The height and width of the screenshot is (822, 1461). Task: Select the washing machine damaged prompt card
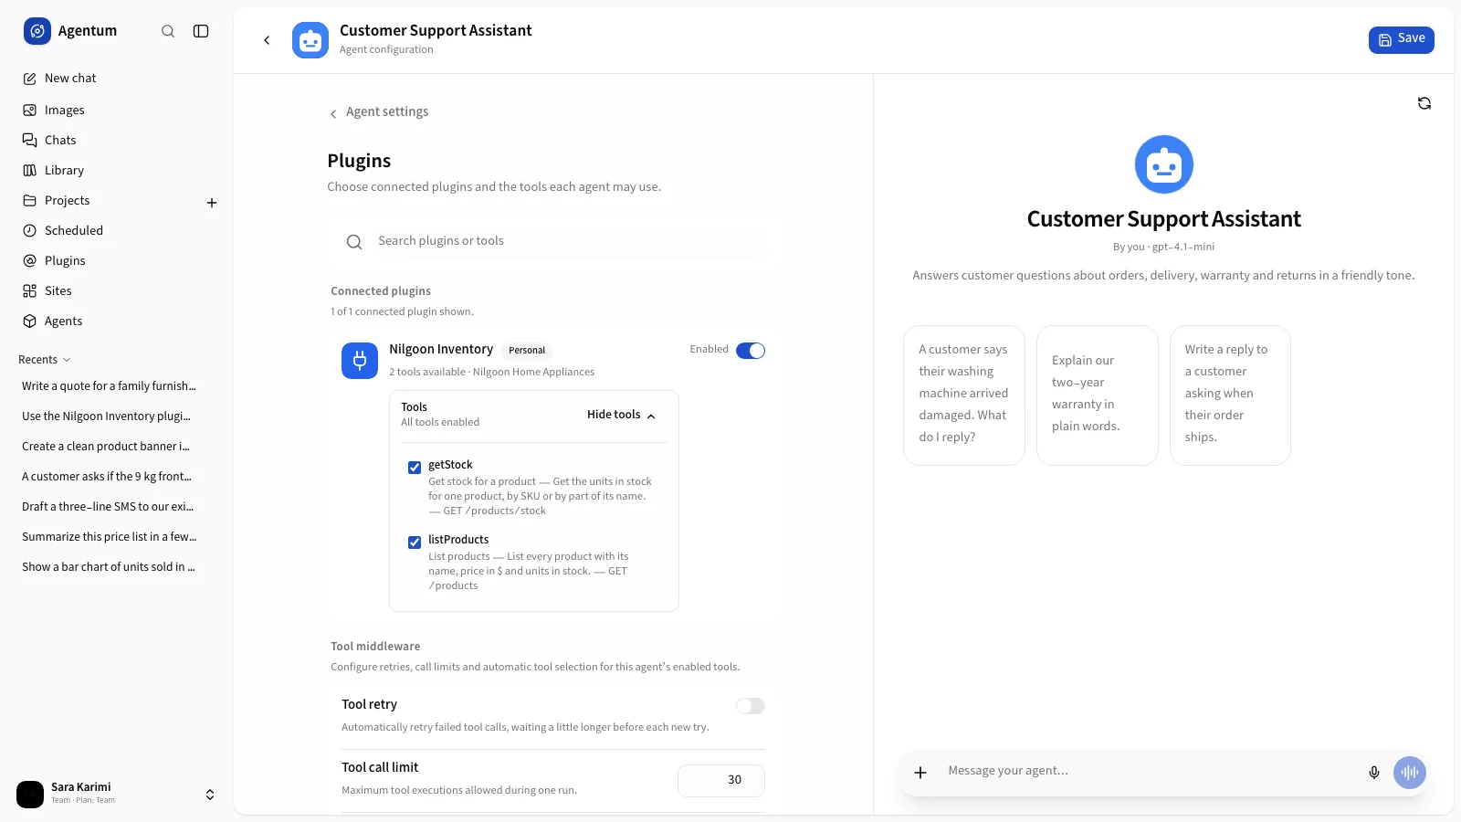[x=964, y=395]
